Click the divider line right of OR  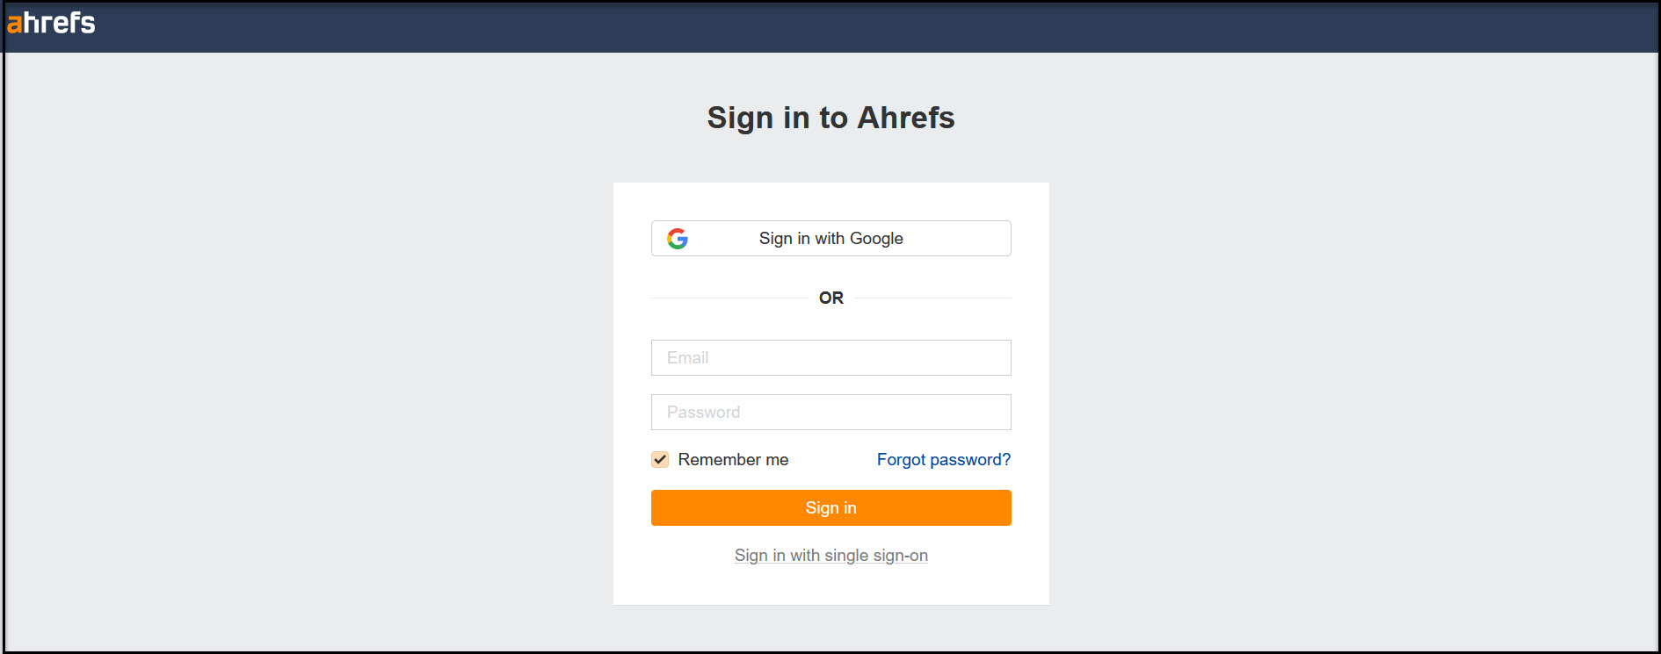coord(932,298)
